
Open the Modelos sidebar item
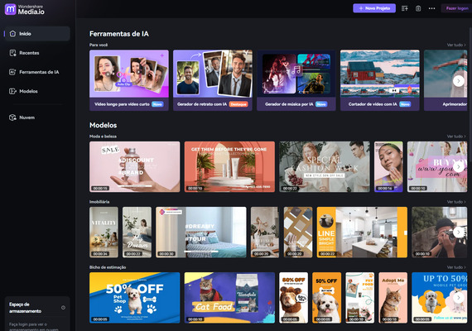(37, 91)
